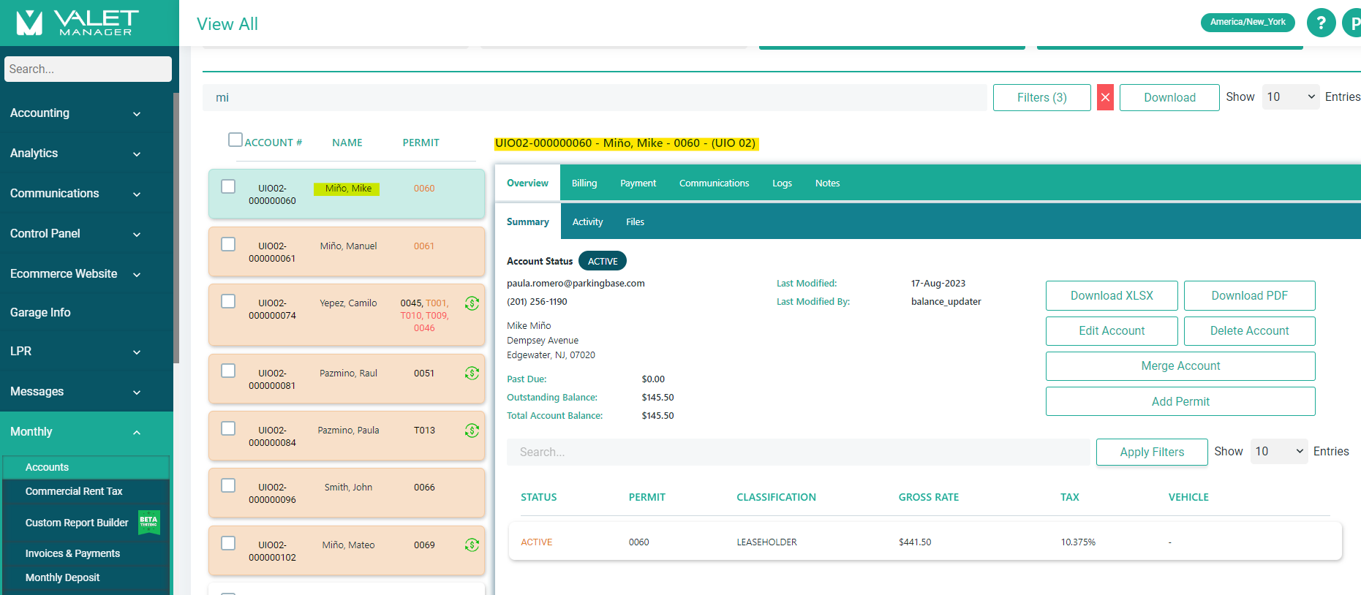This screenshot has height=595, width=1361.
Task: Check the box for Miño, Manuel account
Action: coord(228,244)
